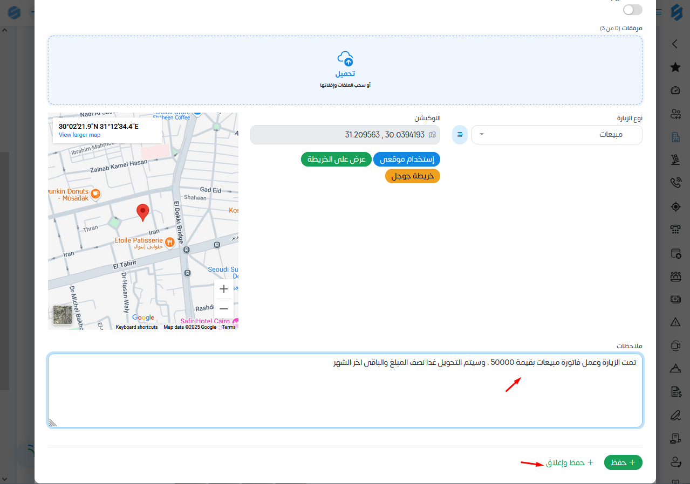690x484 pixels.
Task: Open the visit type dropdown showing مبيعات
Action: tap(557, 135)
